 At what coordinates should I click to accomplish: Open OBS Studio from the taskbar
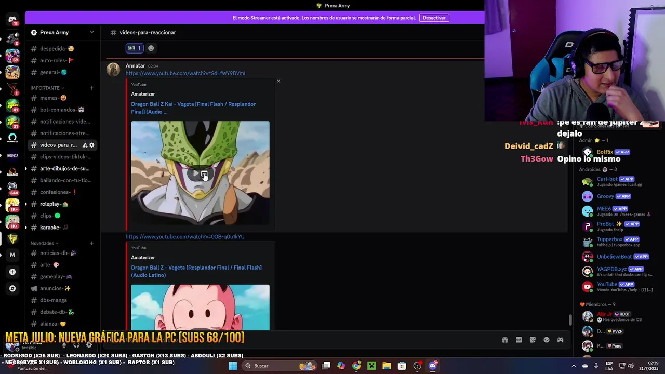tap(417, 366)
